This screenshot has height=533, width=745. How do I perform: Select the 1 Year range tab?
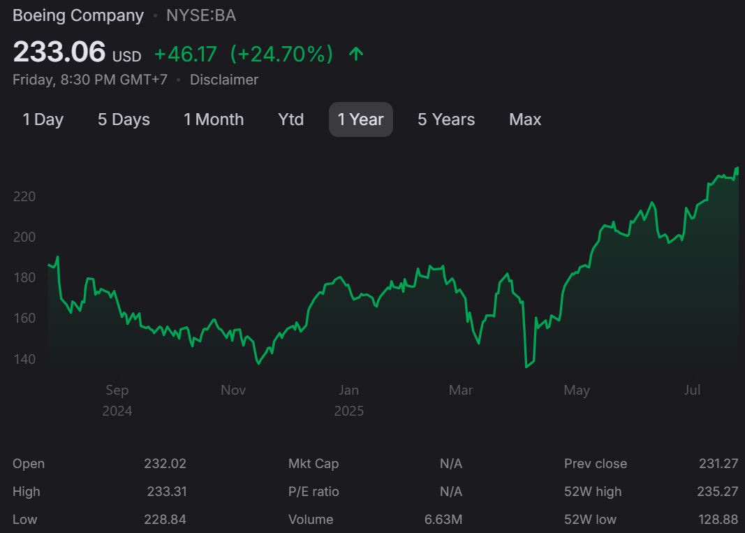click(x=360, y=119)
